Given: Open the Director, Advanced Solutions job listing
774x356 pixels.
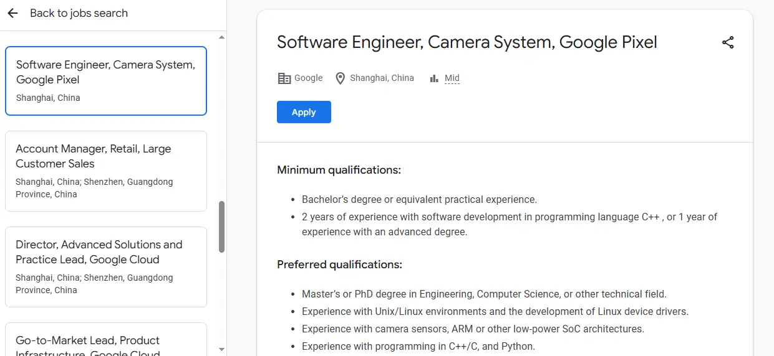Looking at the screenshot, I should coord(105,266).
